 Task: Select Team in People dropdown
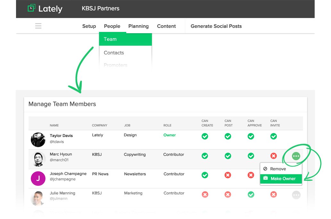coord(125,39)
